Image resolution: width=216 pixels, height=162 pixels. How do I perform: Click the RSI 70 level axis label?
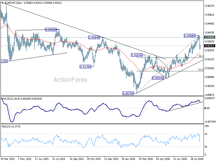pos(206,134)
